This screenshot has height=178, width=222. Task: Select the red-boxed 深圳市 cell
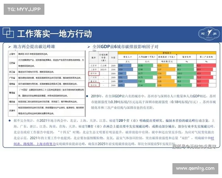tap(94, 73)
